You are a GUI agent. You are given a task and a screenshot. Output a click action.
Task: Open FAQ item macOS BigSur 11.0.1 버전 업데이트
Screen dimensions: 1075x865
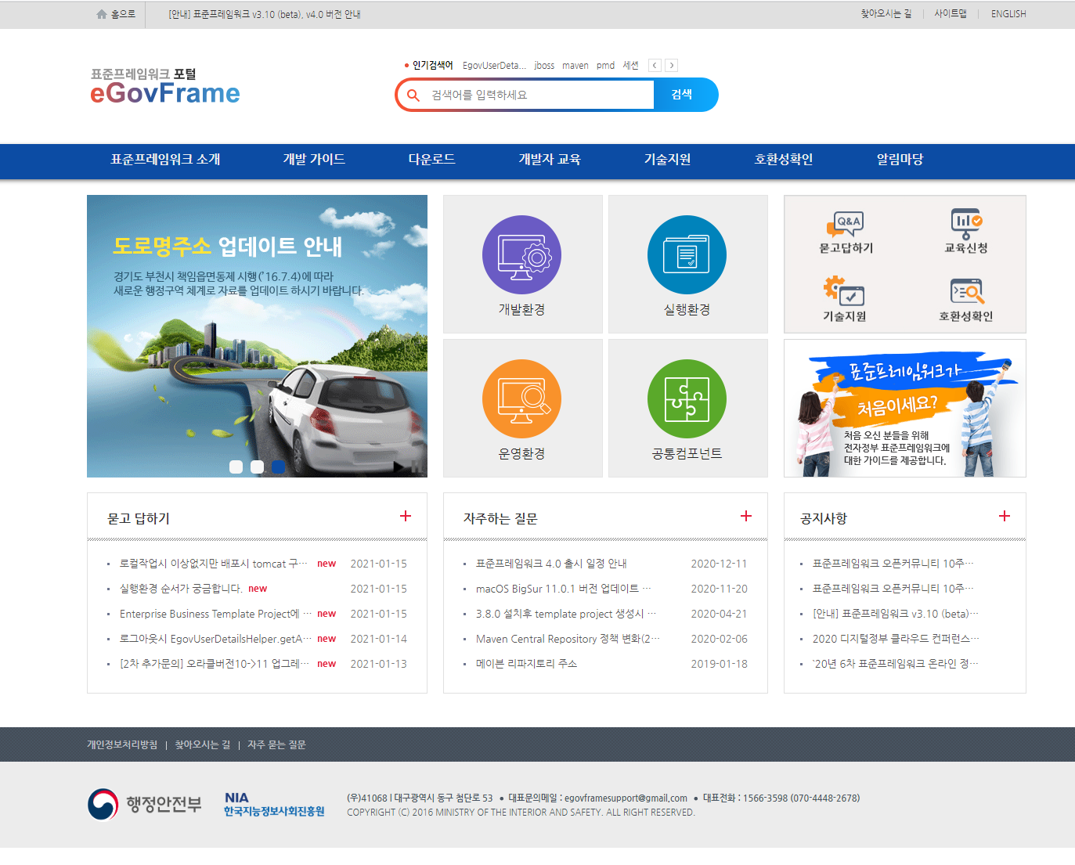(x=564, y=589)
